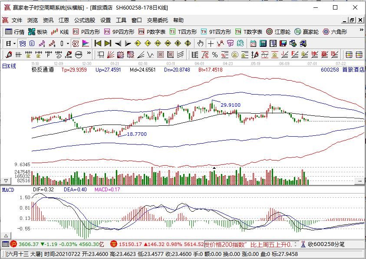Click the floppy disk save icon

tap(283, 43)
